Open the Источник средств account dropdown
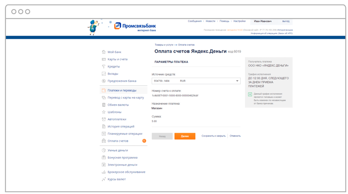Viewport: 348px width, 194px height. coord(196,81)
